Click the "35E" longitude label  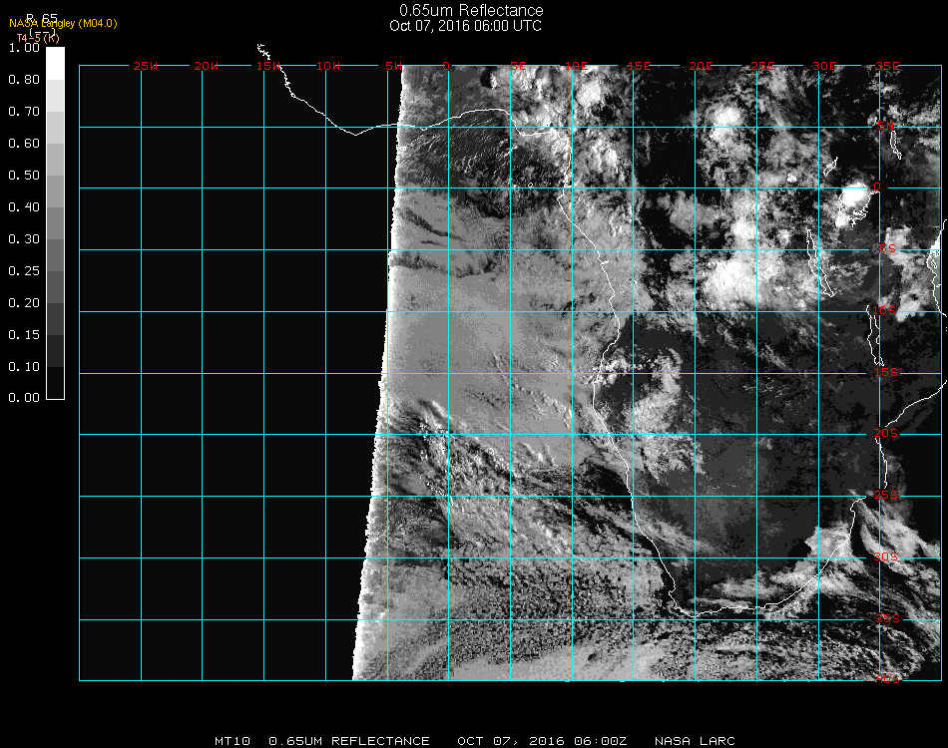[x=887, y=66]
